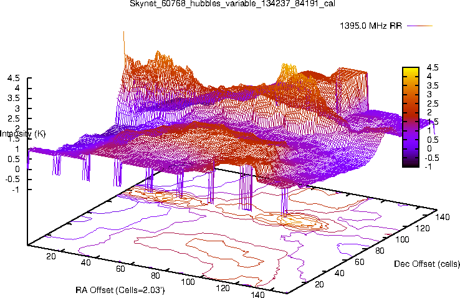Click the 0 tick on the Intensity axis
Viewport: 460px width, 298px height.
(x=17, y=169)
